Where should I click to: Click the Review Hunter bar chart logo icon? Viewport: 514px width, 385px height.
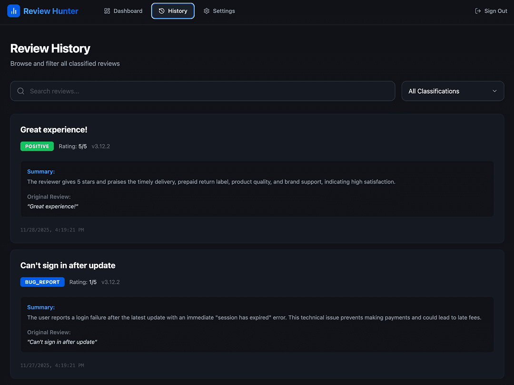click(x=13, y=11)
